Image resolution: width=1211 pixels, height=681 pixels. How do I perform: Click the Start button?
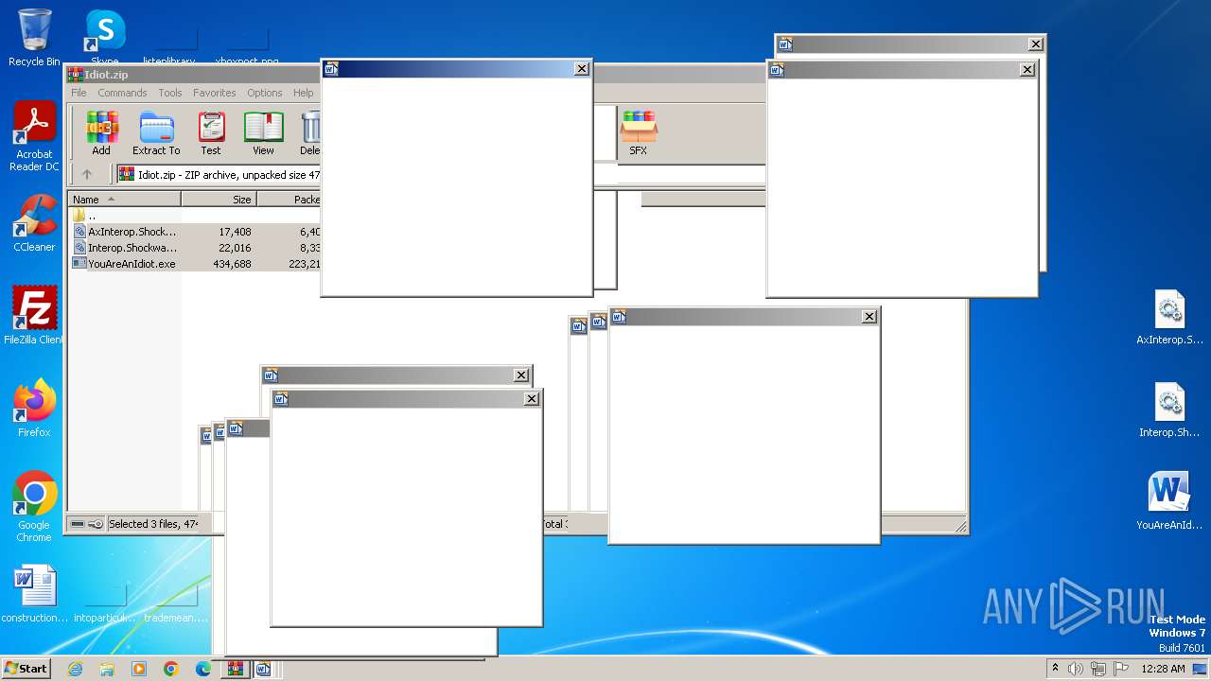click(x=26, y=668)
